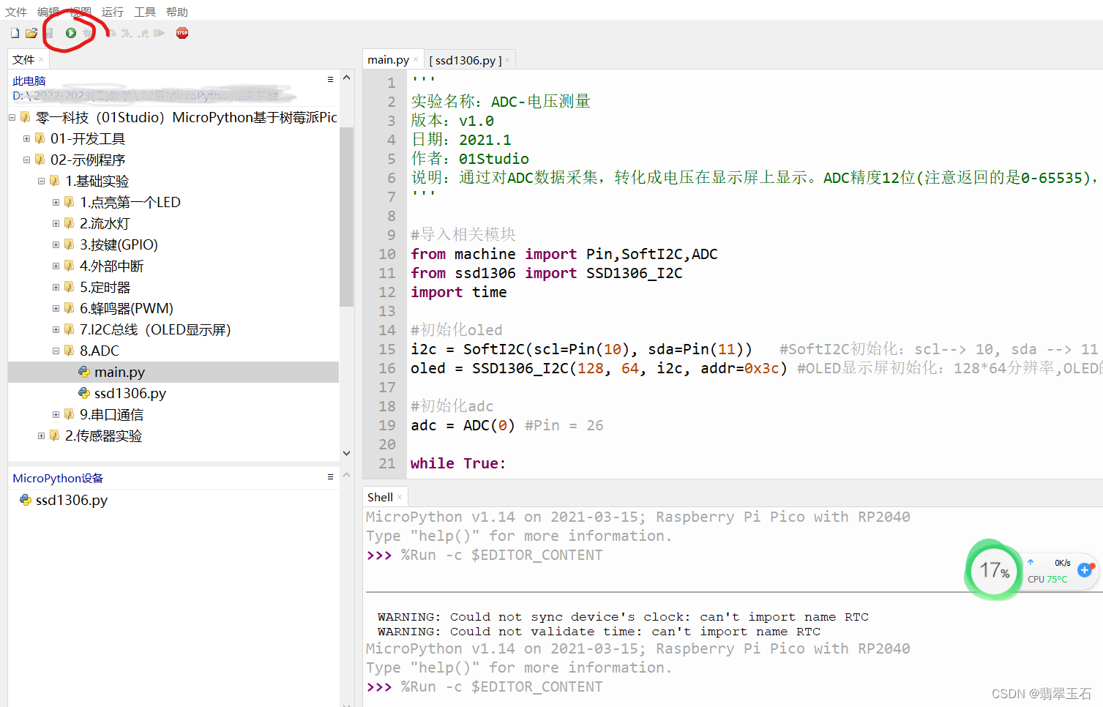
Task: Start debugging with the bug icon
Action: pyautogui.click(x=87, y=33)
